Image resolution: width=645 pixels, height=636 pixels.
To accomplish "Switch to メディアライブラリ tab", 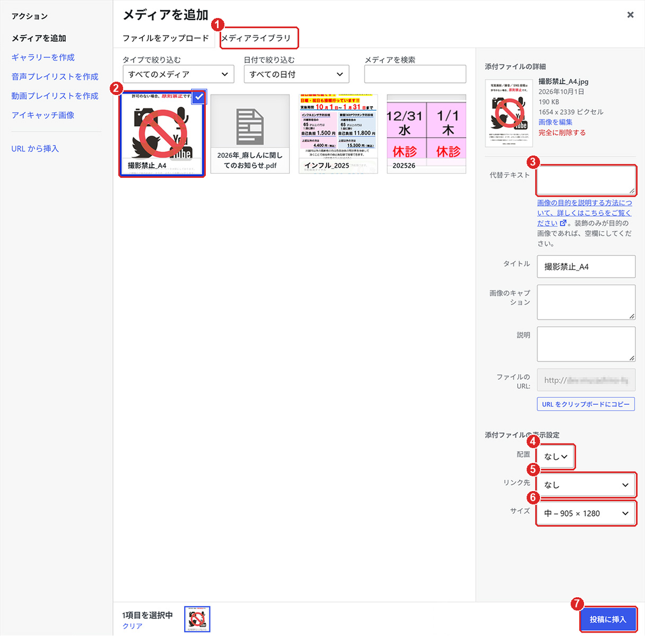I will (x=256, y=38).
